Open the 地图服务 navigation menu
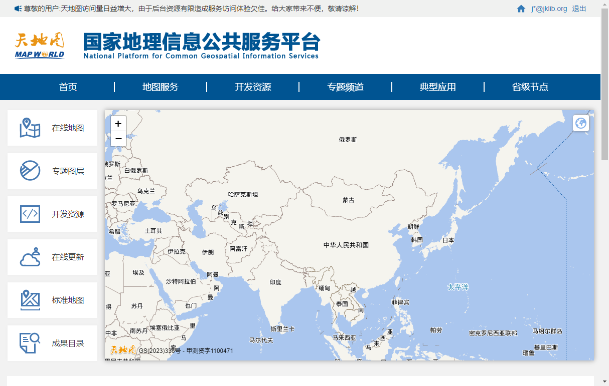Viewport: 609px width, 386px height. [x=161, y=87]
